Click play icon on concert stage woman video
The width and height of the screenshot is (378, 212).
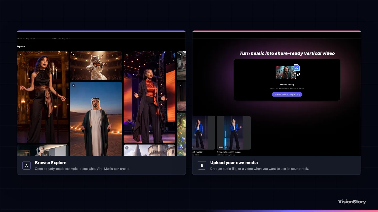[x=127, y=55]
